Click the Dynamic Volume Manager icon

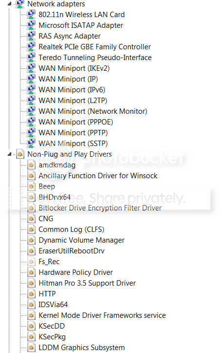[x=31, y=240]
